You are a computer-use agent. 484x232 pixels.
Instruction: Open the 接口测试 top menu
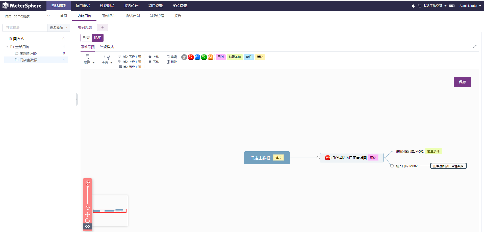83,6
